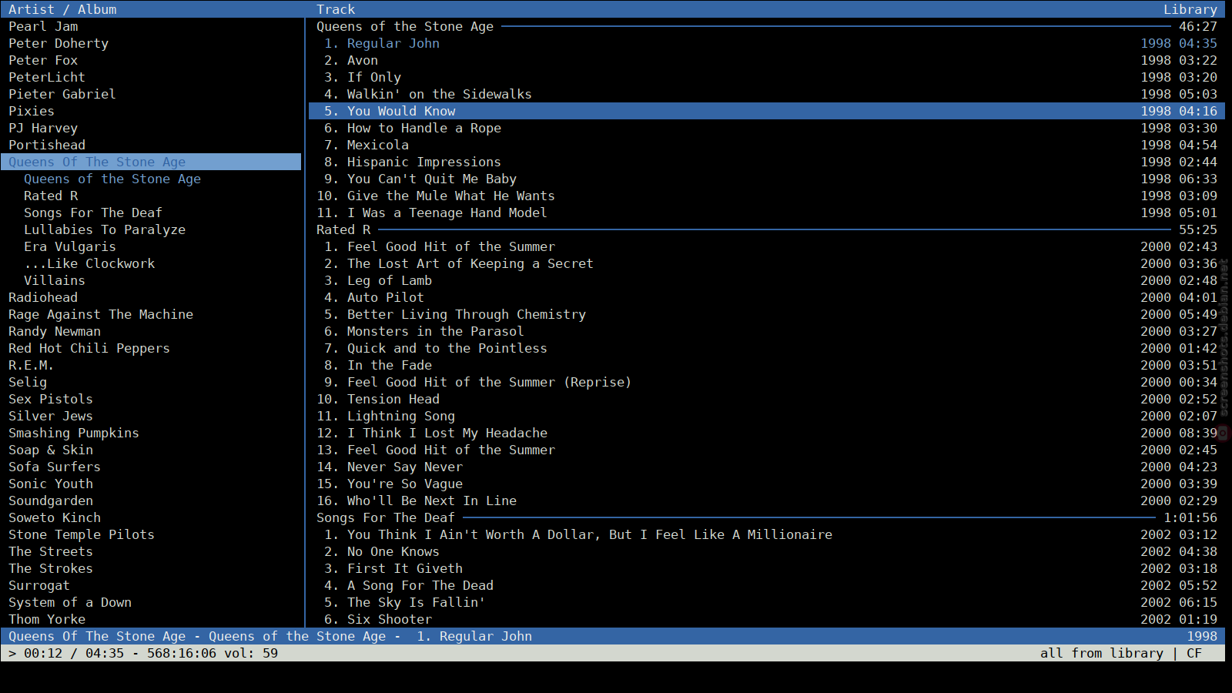The height and width of the screenshot is (693, 1232).
Task: Select the track Leg of Lamb
Action: coord(767,280)
